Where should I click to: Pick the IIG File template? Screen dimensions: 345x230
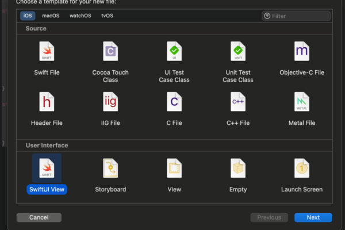[110, 102]
